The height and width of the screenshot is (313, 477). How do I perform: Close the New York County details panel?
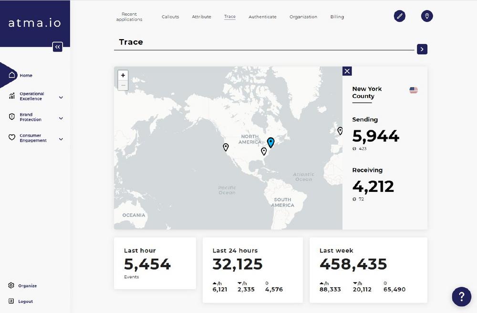pos(347,71)
